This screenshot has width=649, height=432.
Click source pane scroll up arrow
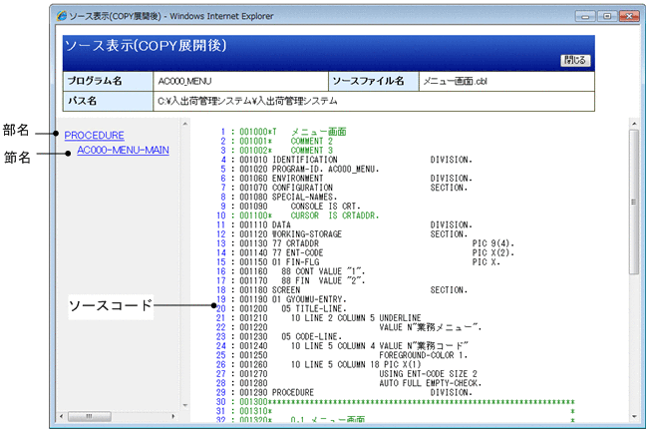tap(634, 124)
